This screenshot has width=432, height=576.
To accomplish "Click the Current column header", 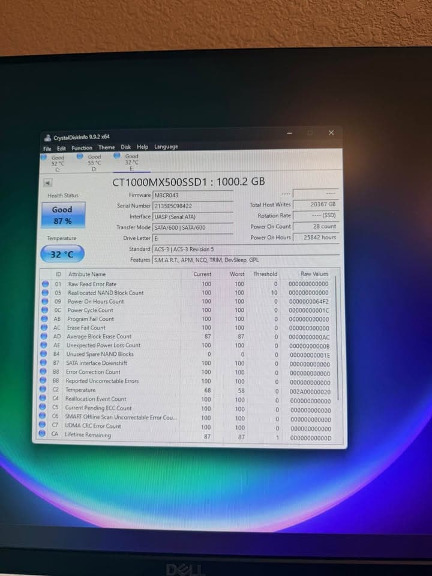I will (202, 274).
